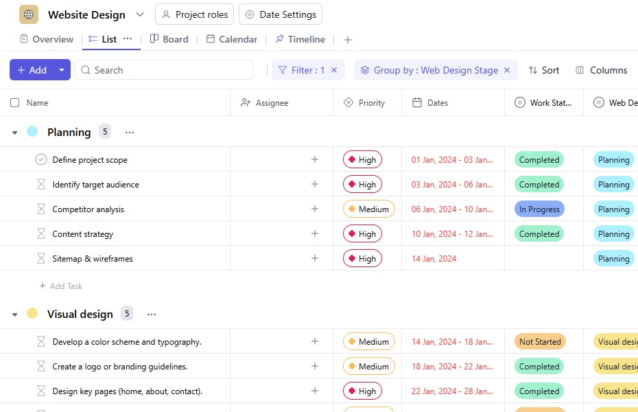This screenshot has width=638, height=412.
Task: Open the Add button dropdown arrow
Action: (62, 70)
